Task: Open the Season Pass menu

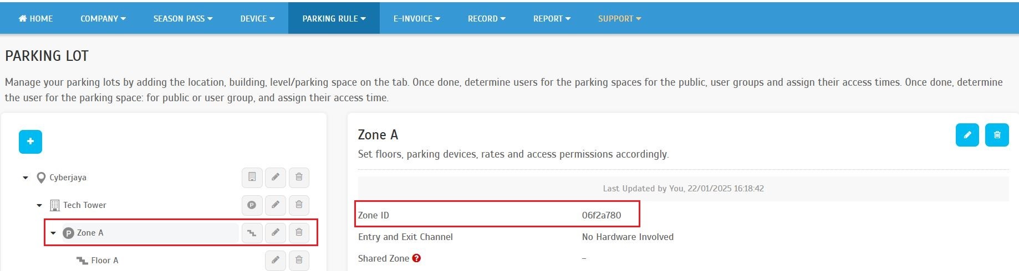Action: click(182, 19)
